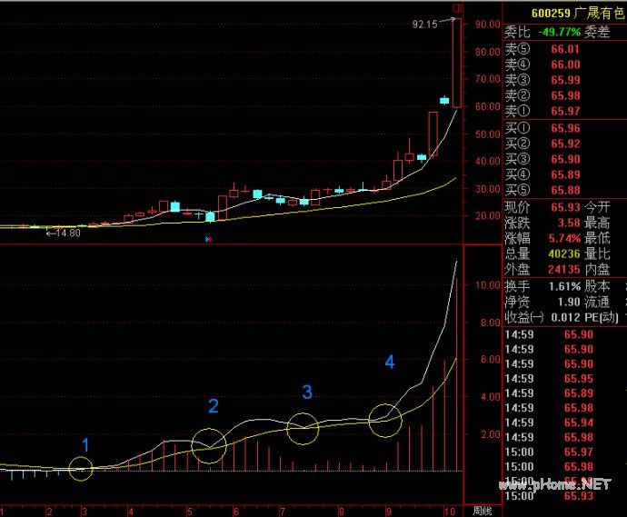Screen dimensions: 627x517
Task: Select buy level 买② price 65.92
Action: 565,144
